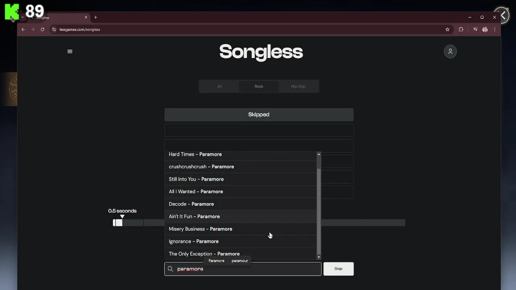Screen dimensions: 516x290
Task: Choose Ignorance - Paramore
Action: coord(240,242)
